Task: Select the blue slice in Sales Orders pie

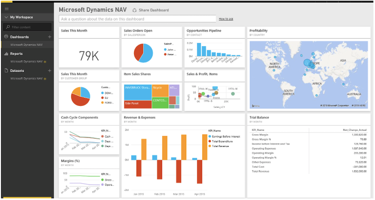Action: click(x=147, y=54)
